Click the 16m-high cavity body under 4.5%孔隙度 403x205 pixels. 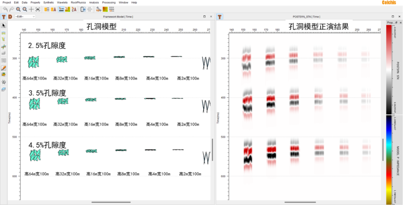coord(91,151)
